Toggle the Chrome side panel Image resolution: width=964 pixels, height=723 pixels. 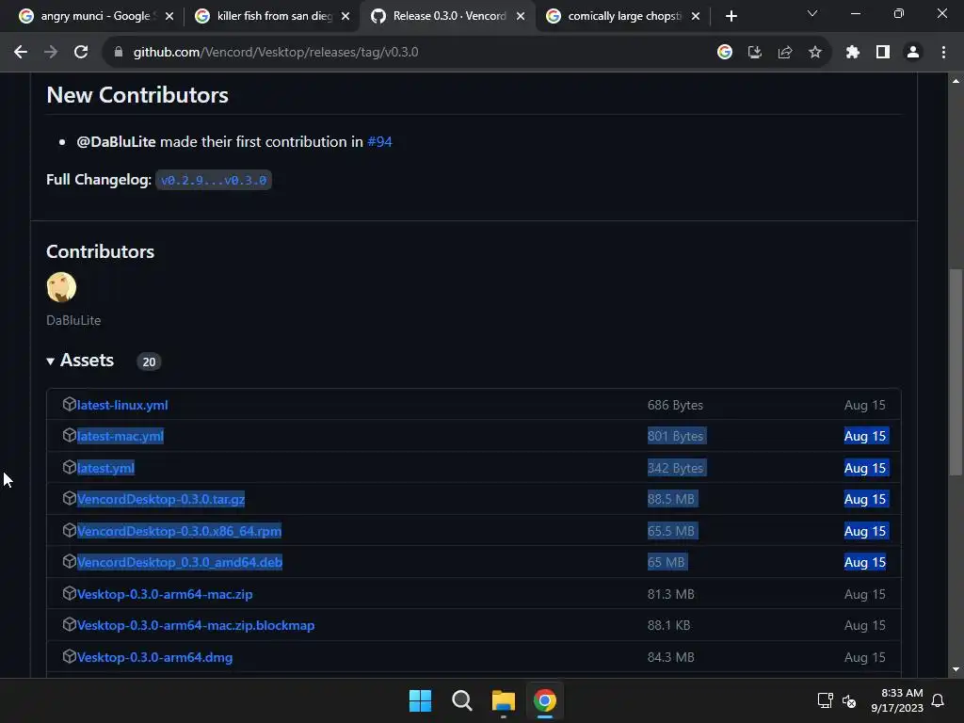pos(883,53)
